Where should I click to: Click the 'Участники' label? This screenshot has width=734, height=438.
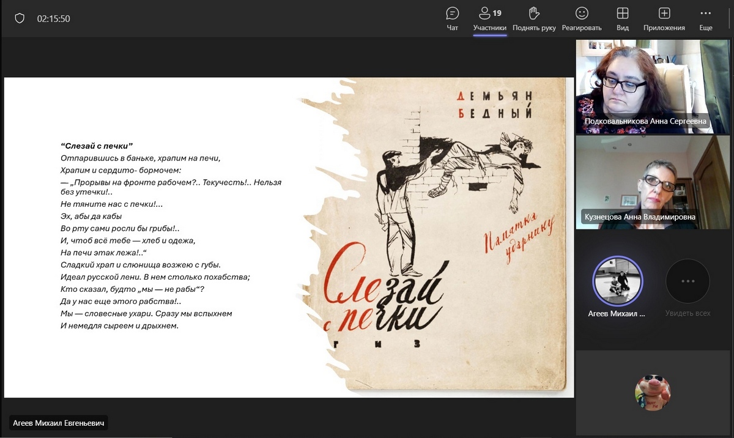[x=490, y=28]
